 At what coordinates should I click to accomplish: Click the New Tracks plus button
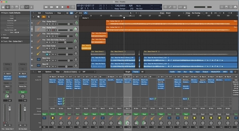point(33,17)
